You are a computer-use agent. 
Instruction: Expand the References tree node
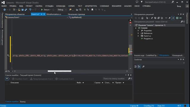pos(138,33)
